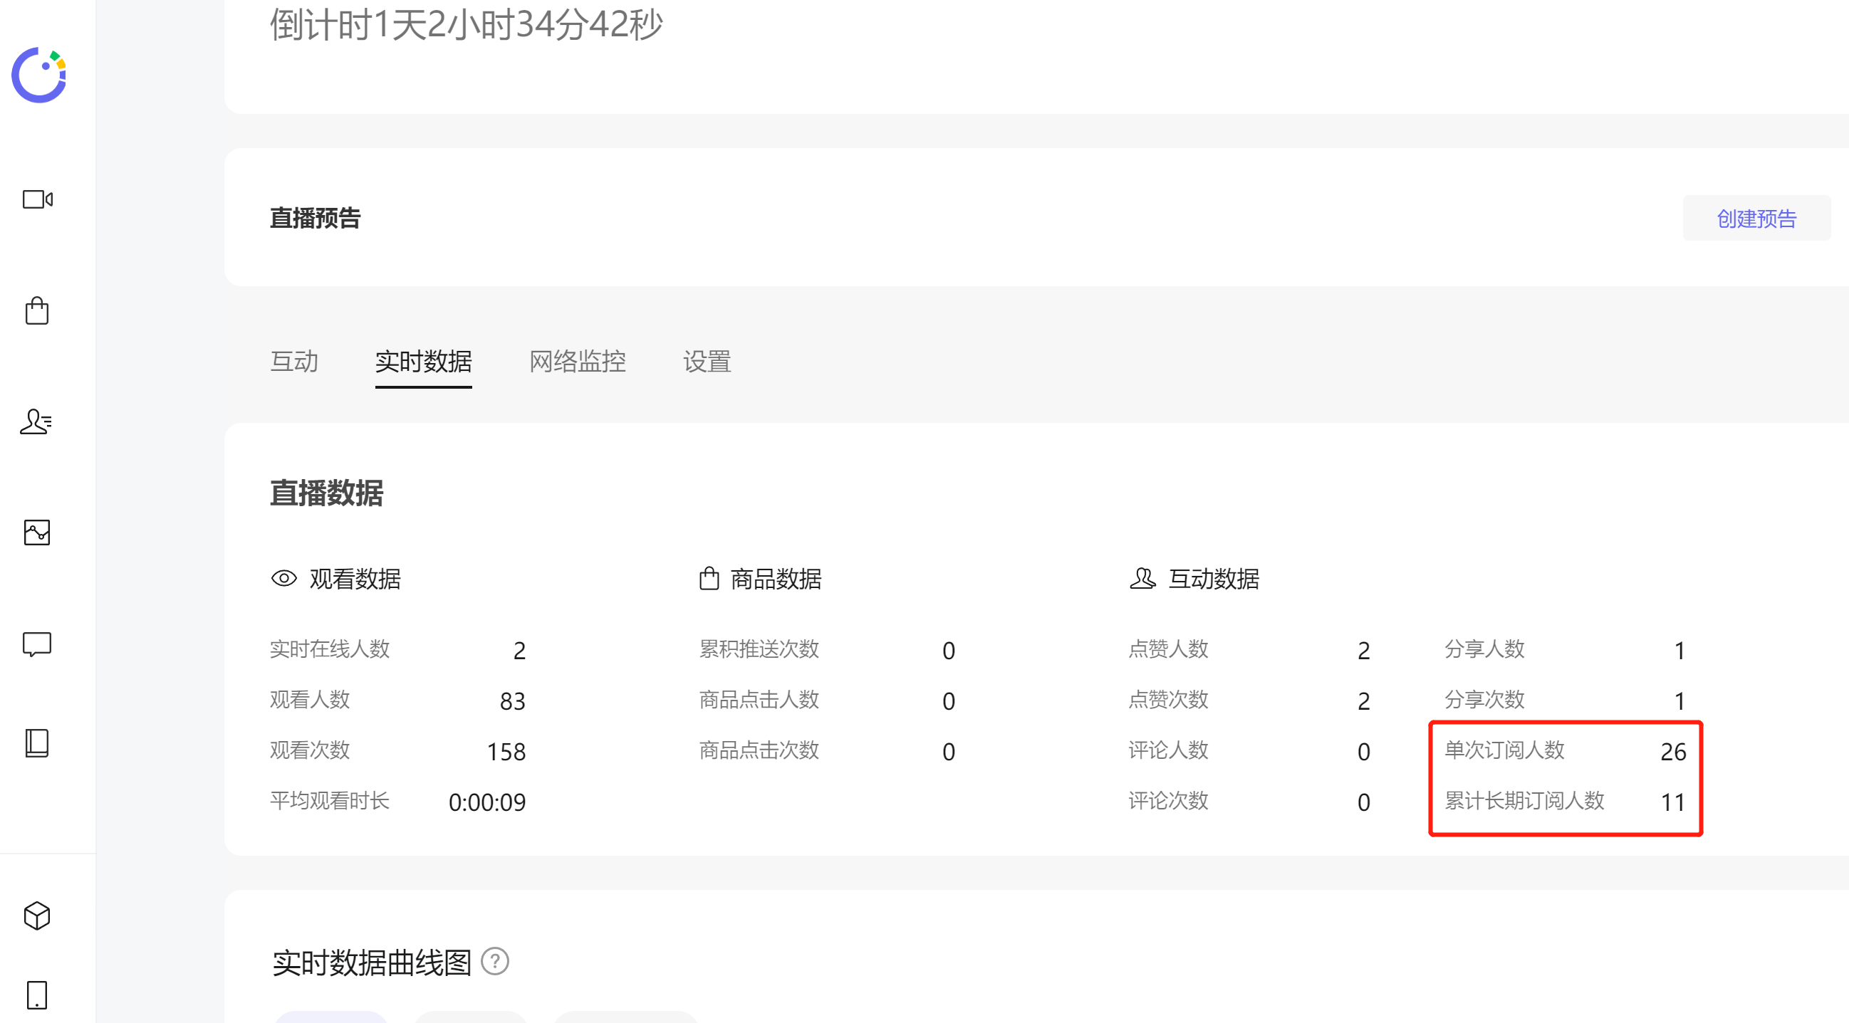Click the eye icon beside 观看数据
1849x1023 pixels.
pos(284,578)
